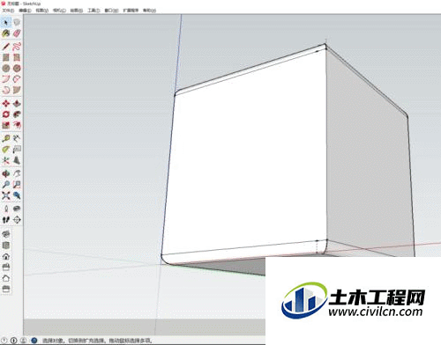Screen dimensions: 441x345
Task: Click third circular status bar icon
Action: coord(24,341)
